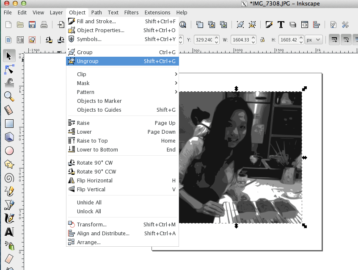Adjust the H value stepper
Viewport: 358px width, 270px height.
pos(301,40)
